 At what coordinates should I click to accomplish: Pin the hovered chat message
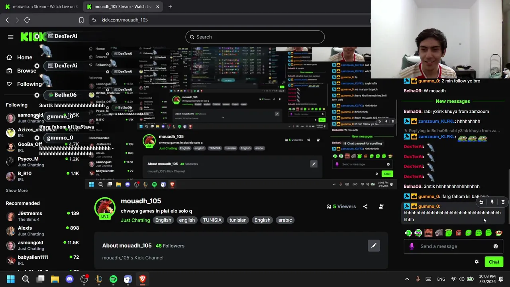pyautogui.click(x=492, y=202)
